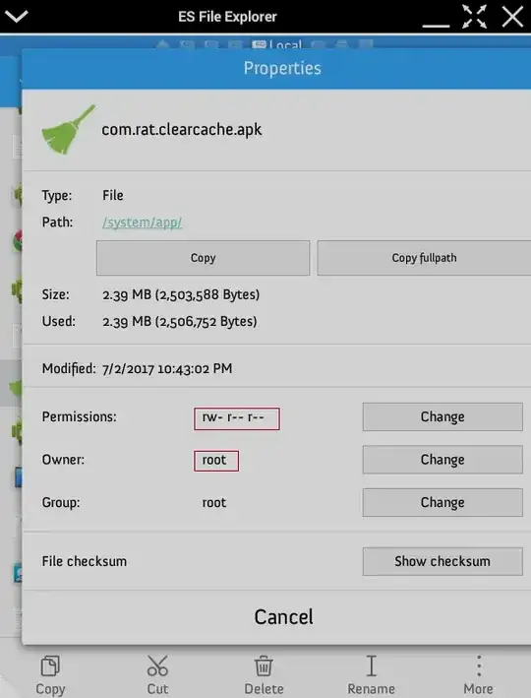Change the file Group

coord(442,502)
